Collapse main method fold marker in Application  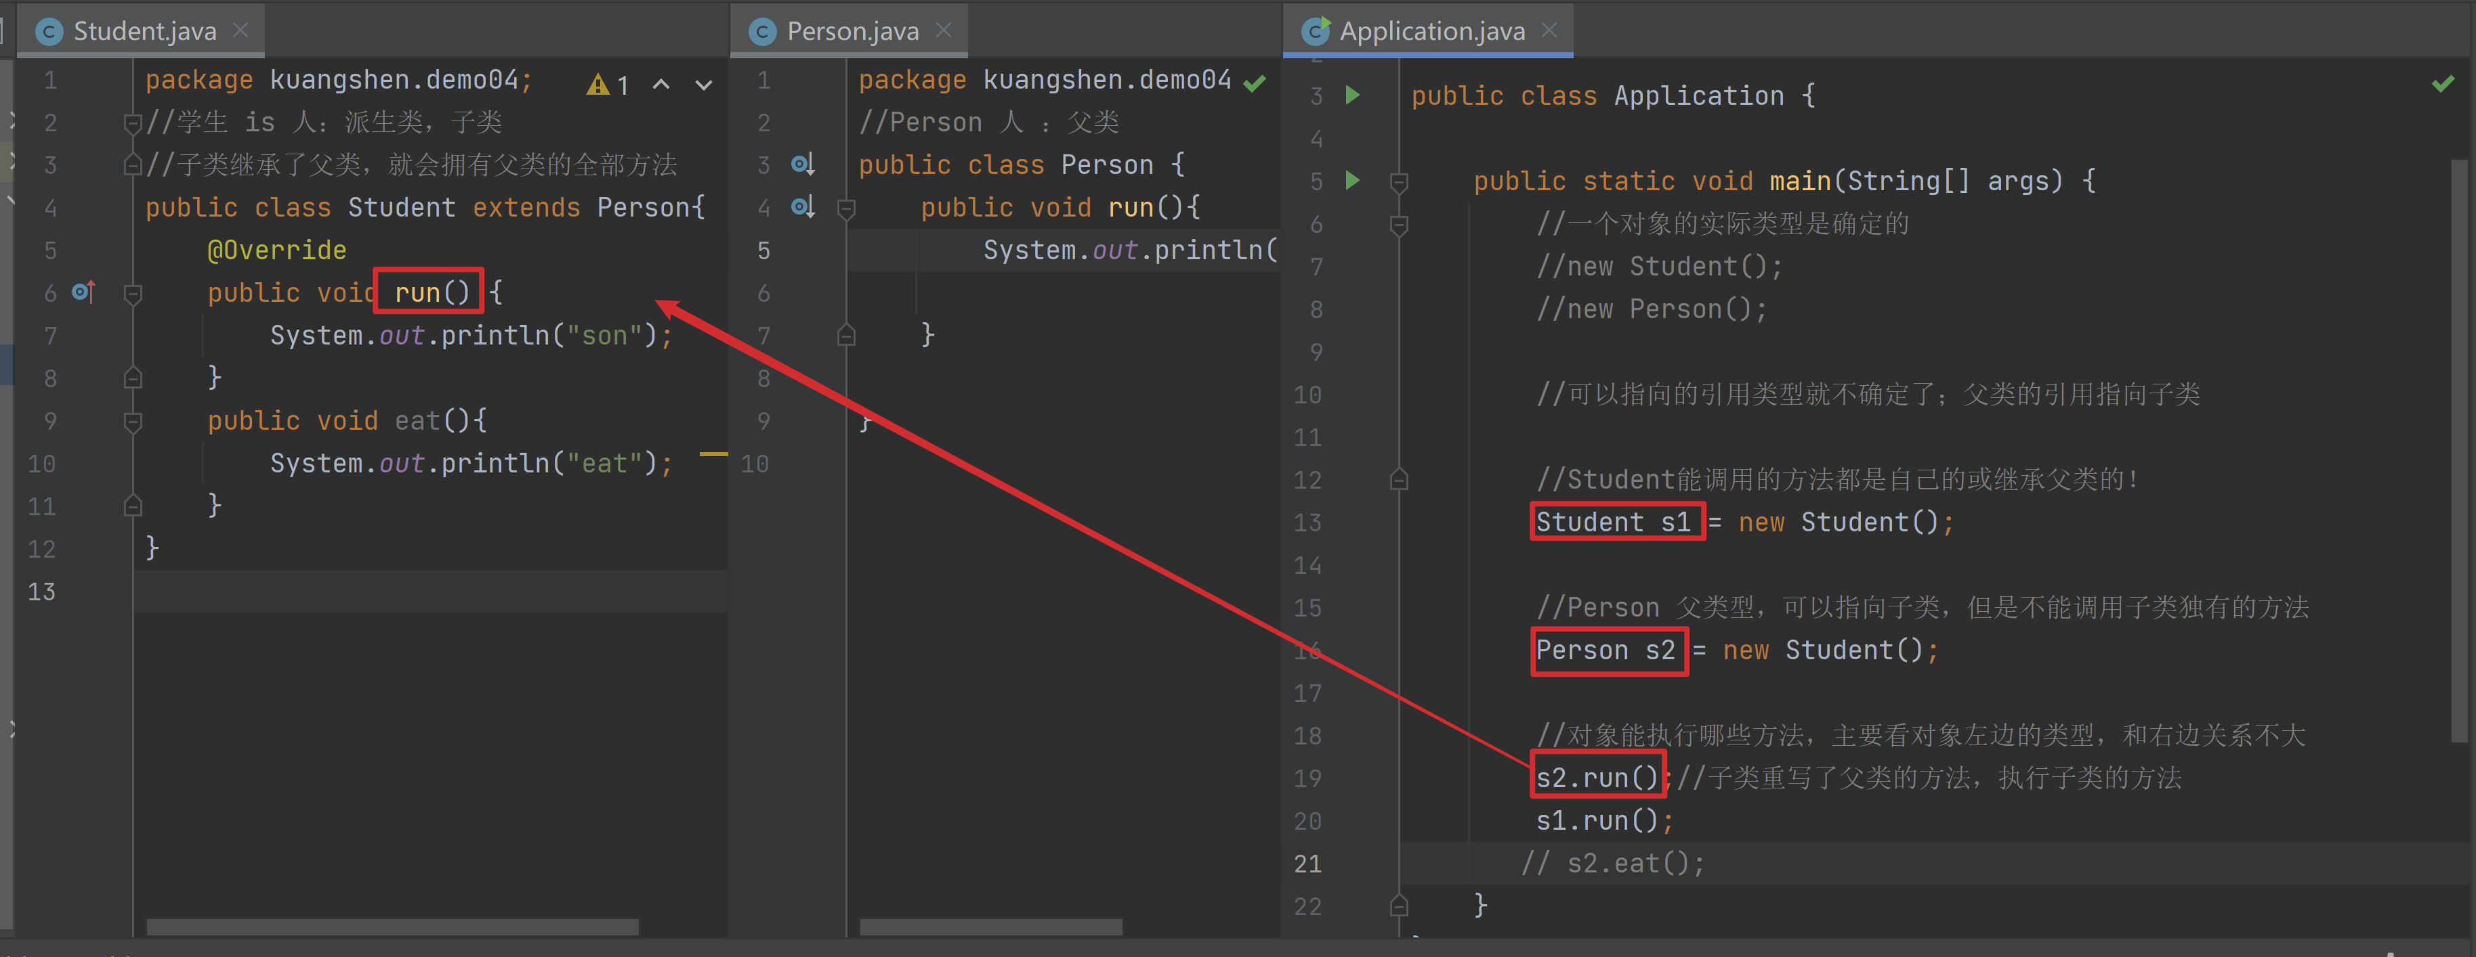pyautogui.click(x=1398, y=181)
